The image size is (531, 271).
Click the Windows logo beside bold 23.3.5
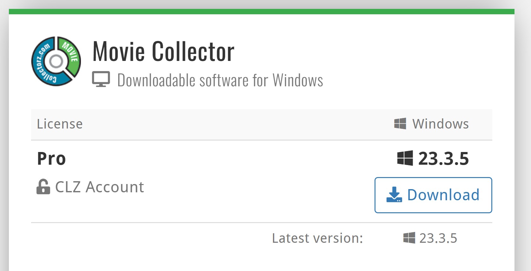pos(405,158)
